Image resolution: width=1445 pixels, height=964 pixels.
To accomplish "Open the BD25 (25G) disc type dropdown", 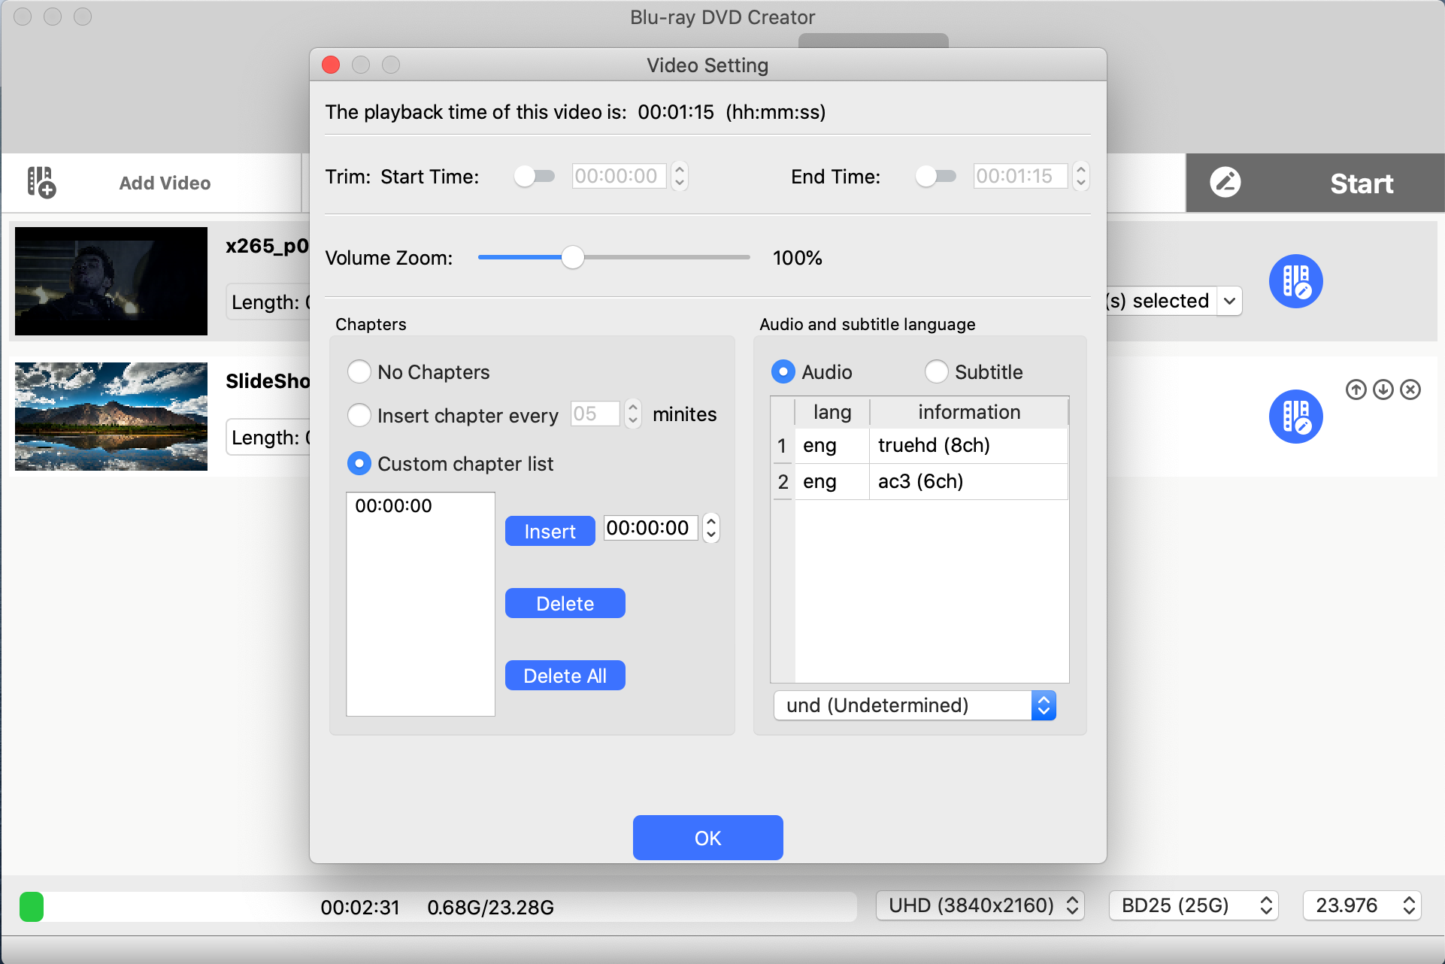I will tap(1193, 905).
